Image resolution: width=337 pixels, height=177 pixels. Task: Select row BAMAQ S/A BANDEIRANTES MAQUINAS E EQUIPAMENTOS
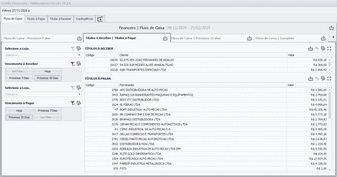206,95
